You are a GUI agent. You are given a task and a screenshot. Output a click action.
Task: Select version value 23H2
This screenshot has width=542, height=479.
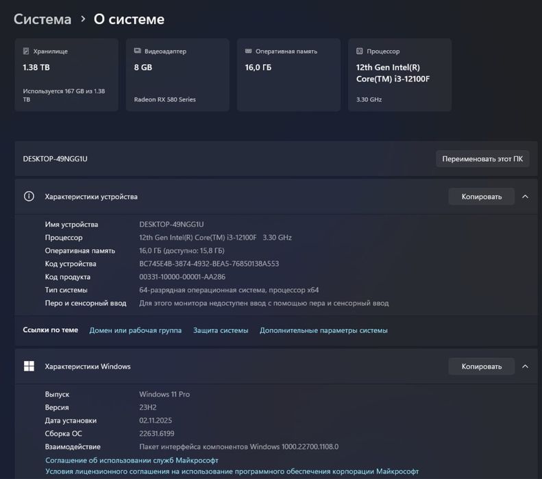coord(148,407)
